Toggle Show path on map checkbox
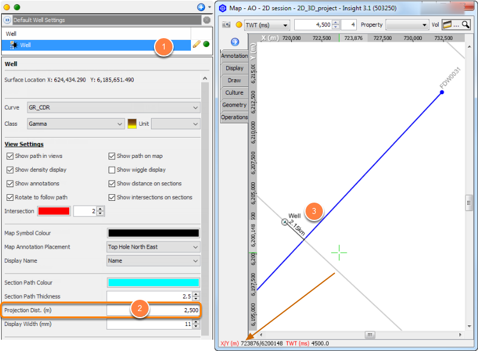Image resolution: width=478 pixels, height=351 pixels. pos(112,156)
